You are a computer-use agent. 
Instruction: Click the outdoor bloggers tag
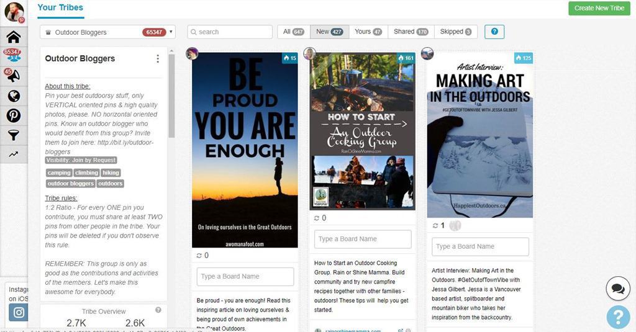pos(71,184)
